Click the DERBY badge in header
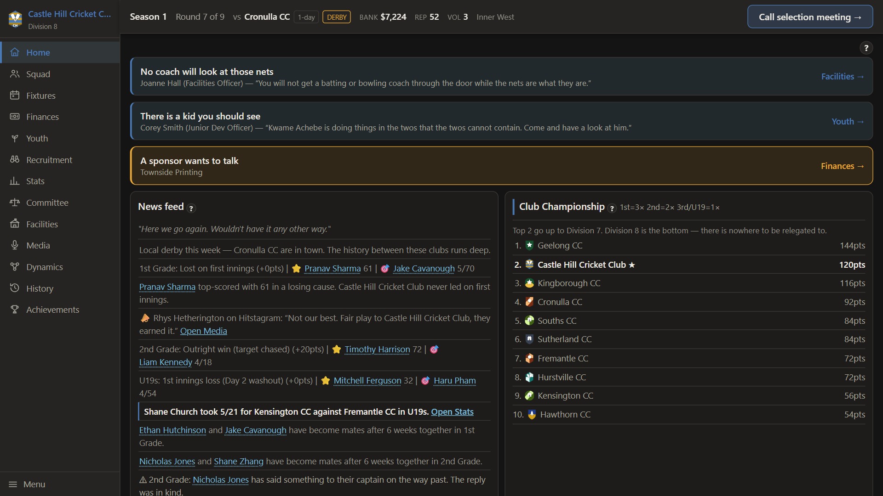Image resolution: width=883 pixels, height=496 pixels. tap(337, 17)
